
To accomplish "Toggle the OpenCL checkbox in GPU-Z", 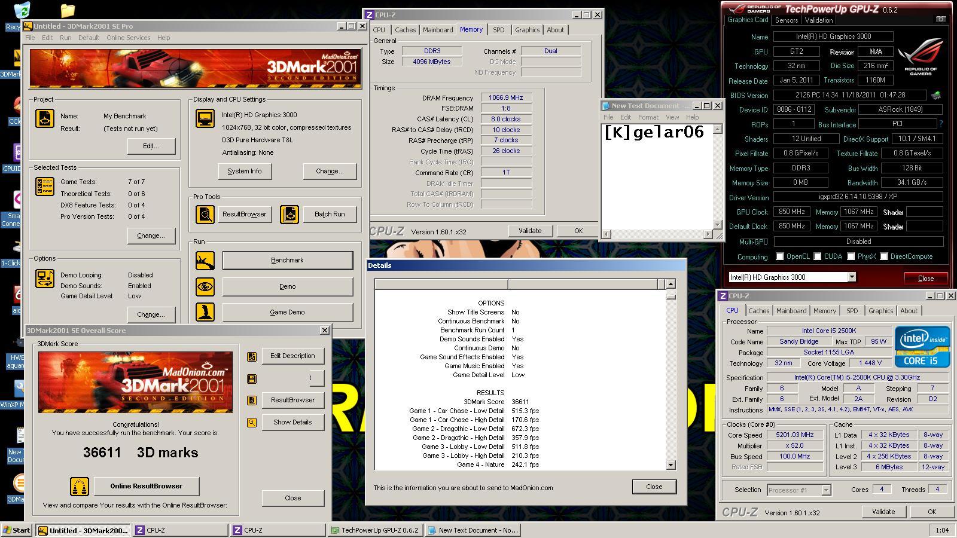I will click(x=779, y=256).
